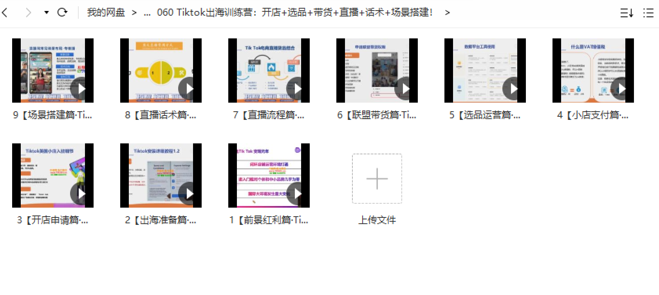Play video 2 出海准备篇 via play icon
Viewport: 659px width, 295px height.
[189, 194]
